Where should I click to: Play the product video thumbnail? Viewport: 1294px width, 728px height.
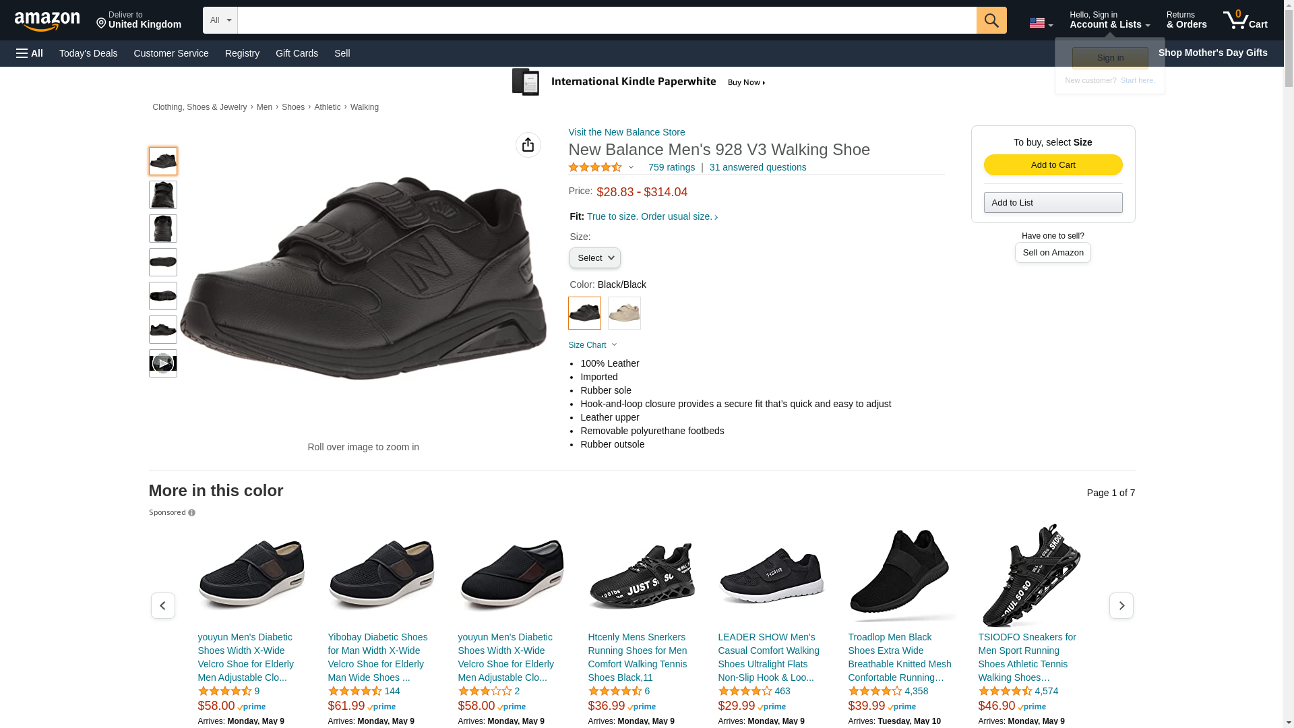coord(162,363)
